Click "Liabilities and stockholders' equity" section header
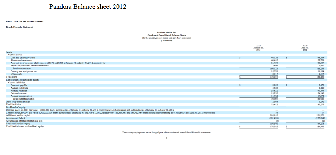336x155 pixels. click(x=22, y=79)
